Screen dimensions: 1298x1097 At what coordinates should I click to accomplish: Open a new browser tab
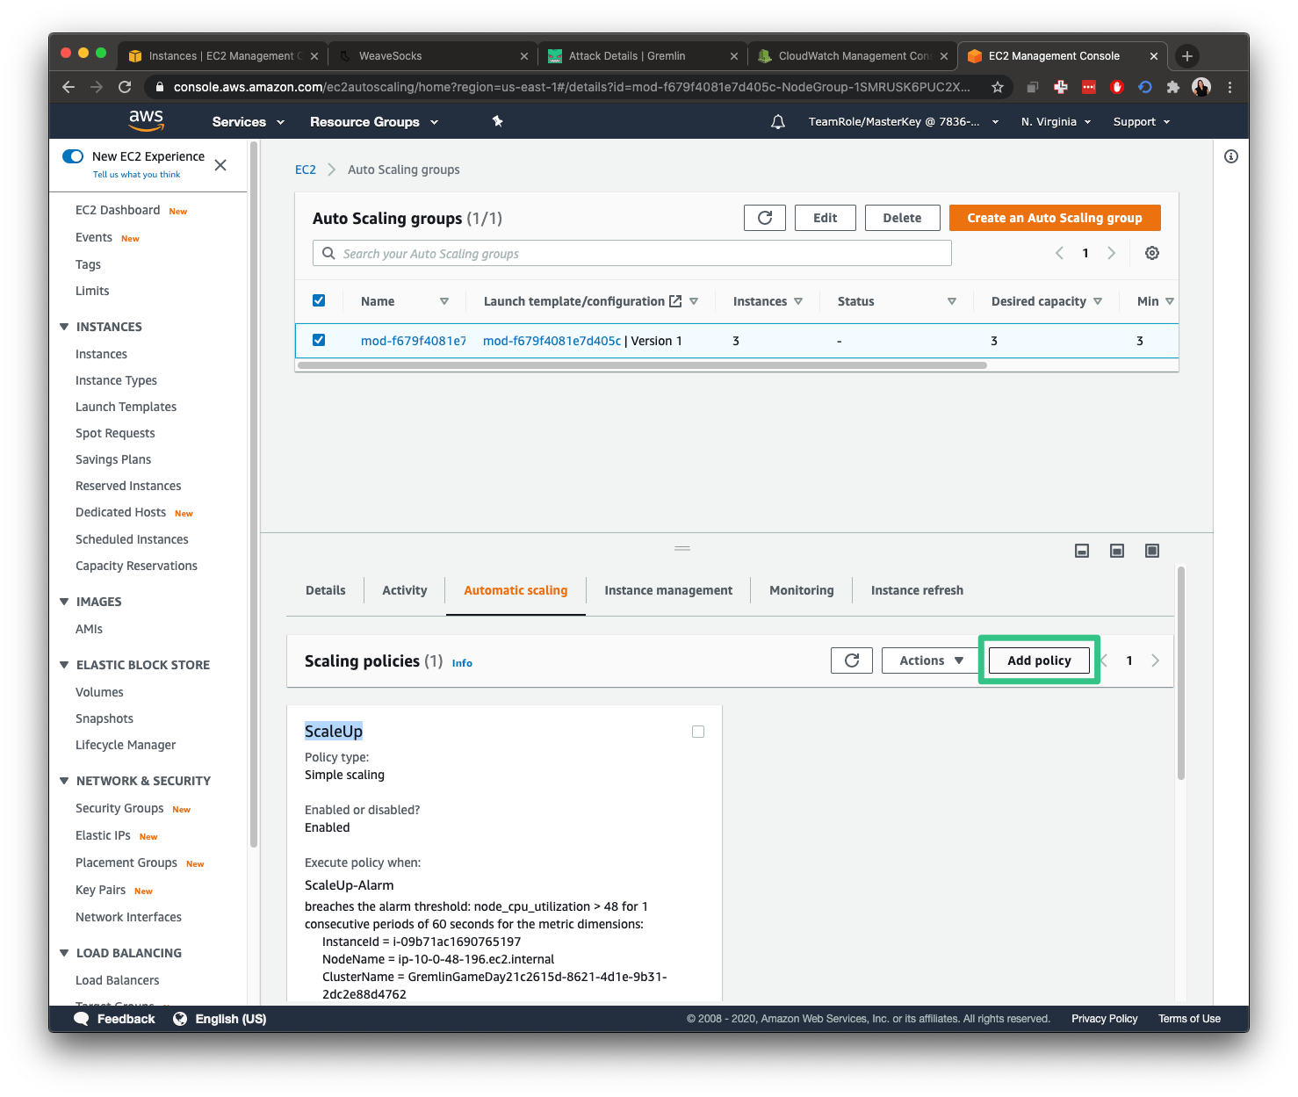(1187, 55)
